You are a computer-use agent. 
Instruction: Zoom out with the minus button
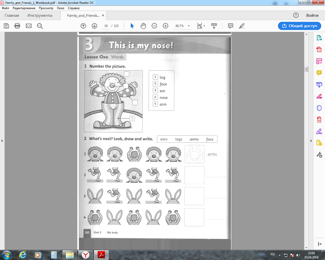154,26
